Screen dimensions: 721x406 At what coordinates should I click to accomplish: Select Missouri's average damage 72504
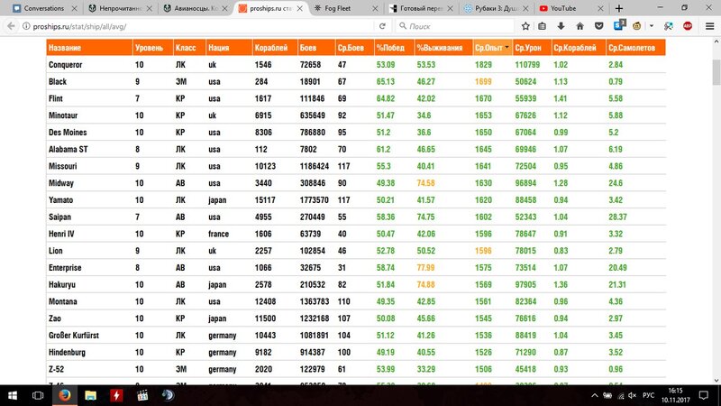point(525,166)
